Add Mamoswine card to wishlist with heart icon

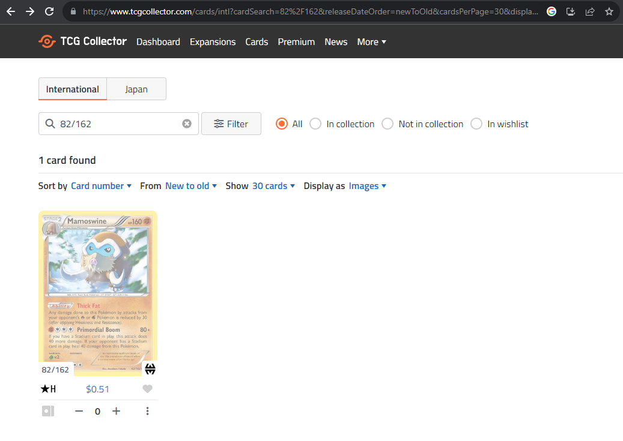[147, 389]
